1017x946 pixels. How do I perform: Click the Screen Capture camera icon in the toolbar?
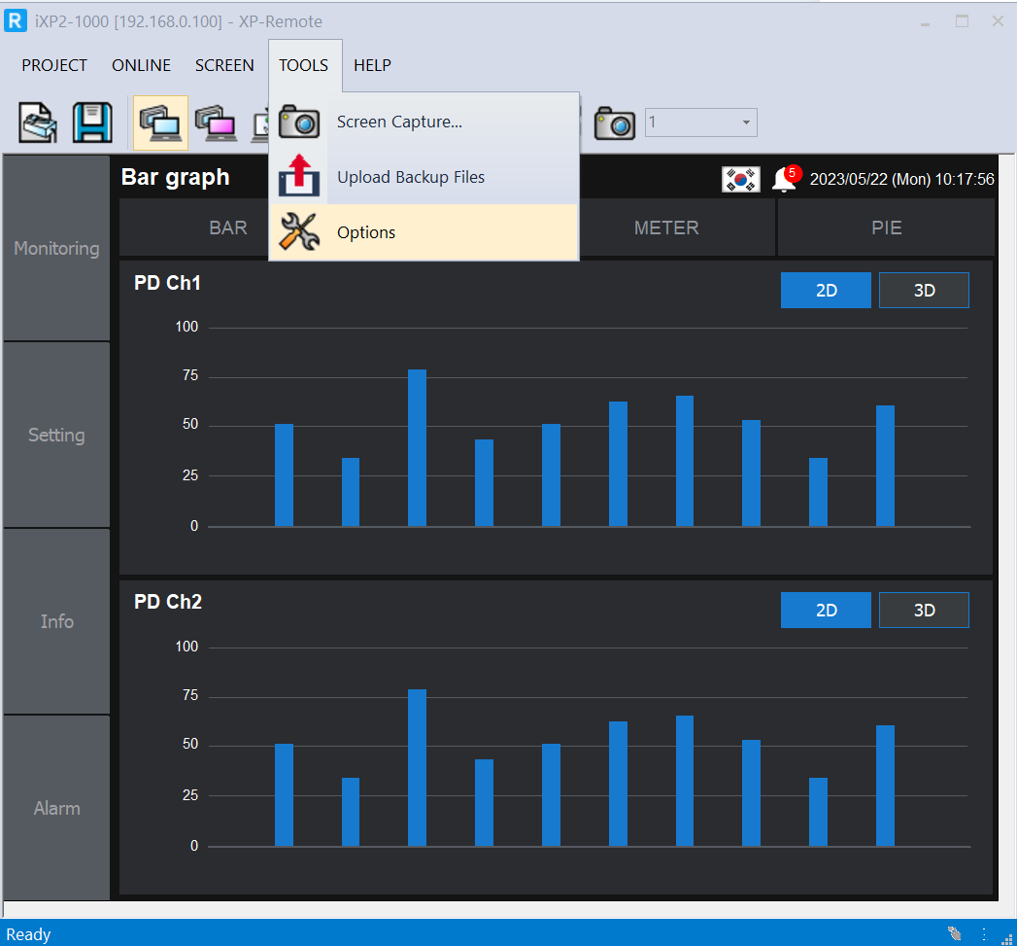[300, 123]
